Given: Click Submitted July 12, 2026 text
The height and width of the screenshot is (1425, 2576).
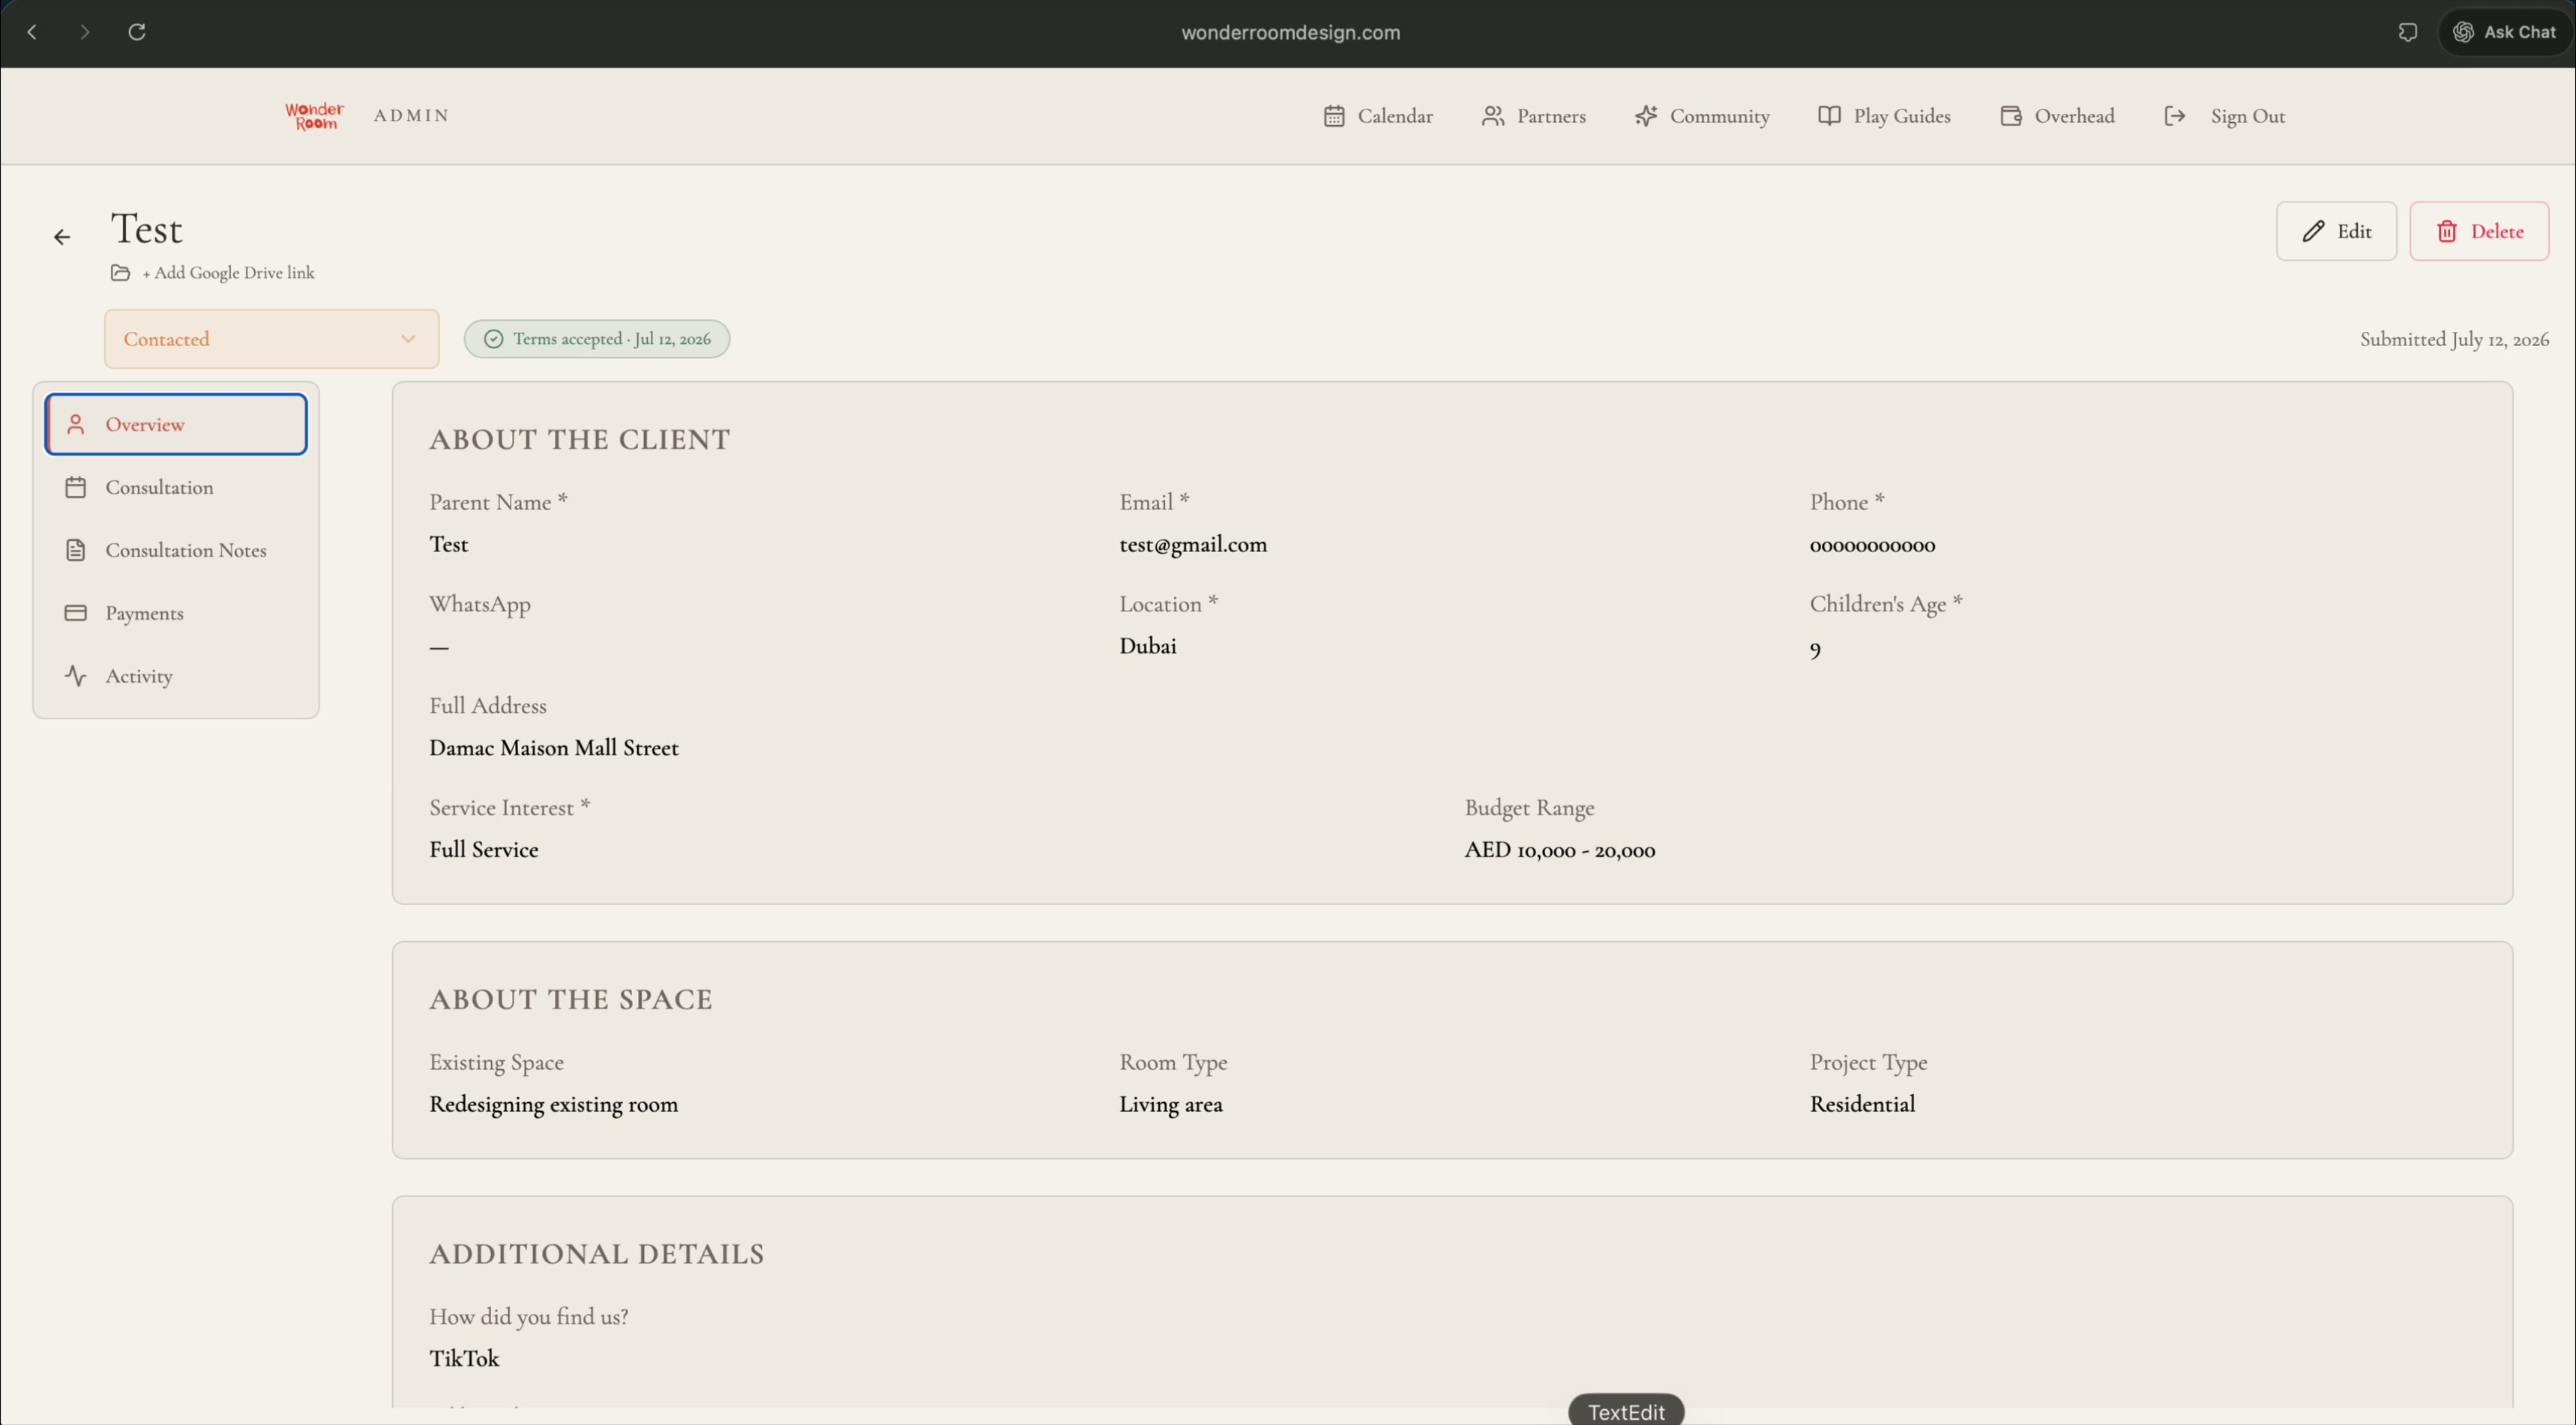Looking at the screenshot, I should pyautogui.click(x=2454, y=339).
